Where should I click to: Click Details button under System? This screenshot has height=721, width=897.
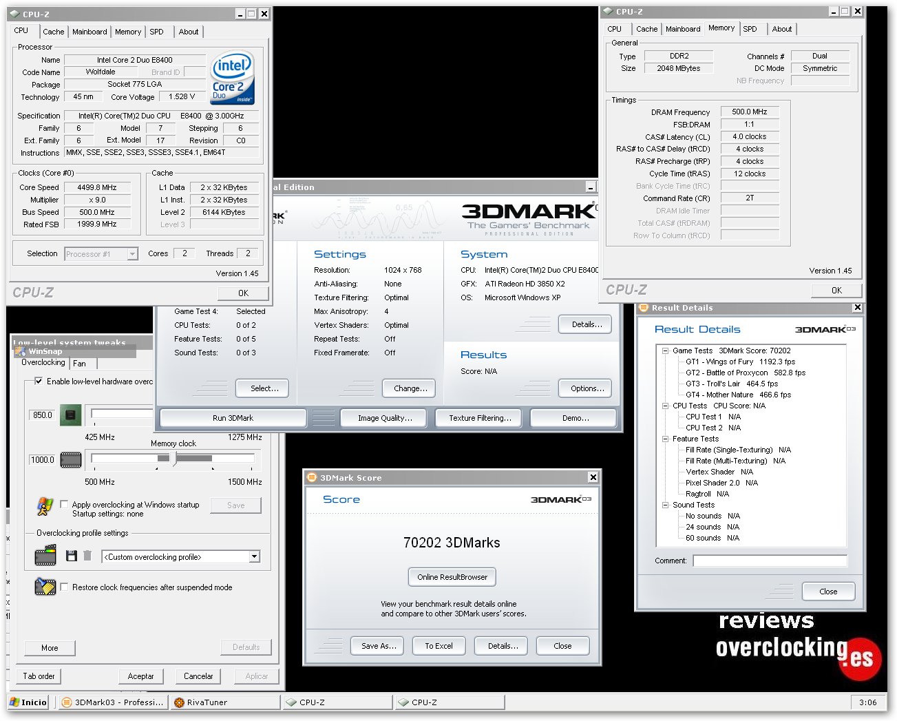tap(587, 324)
